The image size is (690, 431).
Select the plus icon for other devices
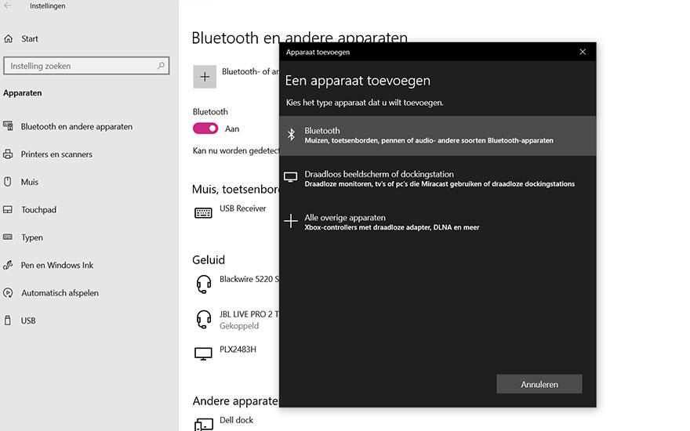(x=290, y=221)
